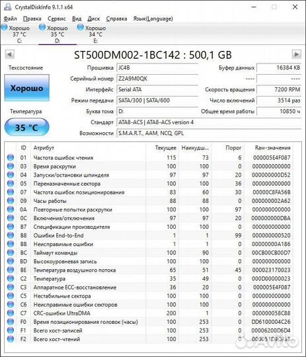Screen dimensions: 306x357
Task: Click status orb for attribute BD row
Action: (x=11, y=261)
